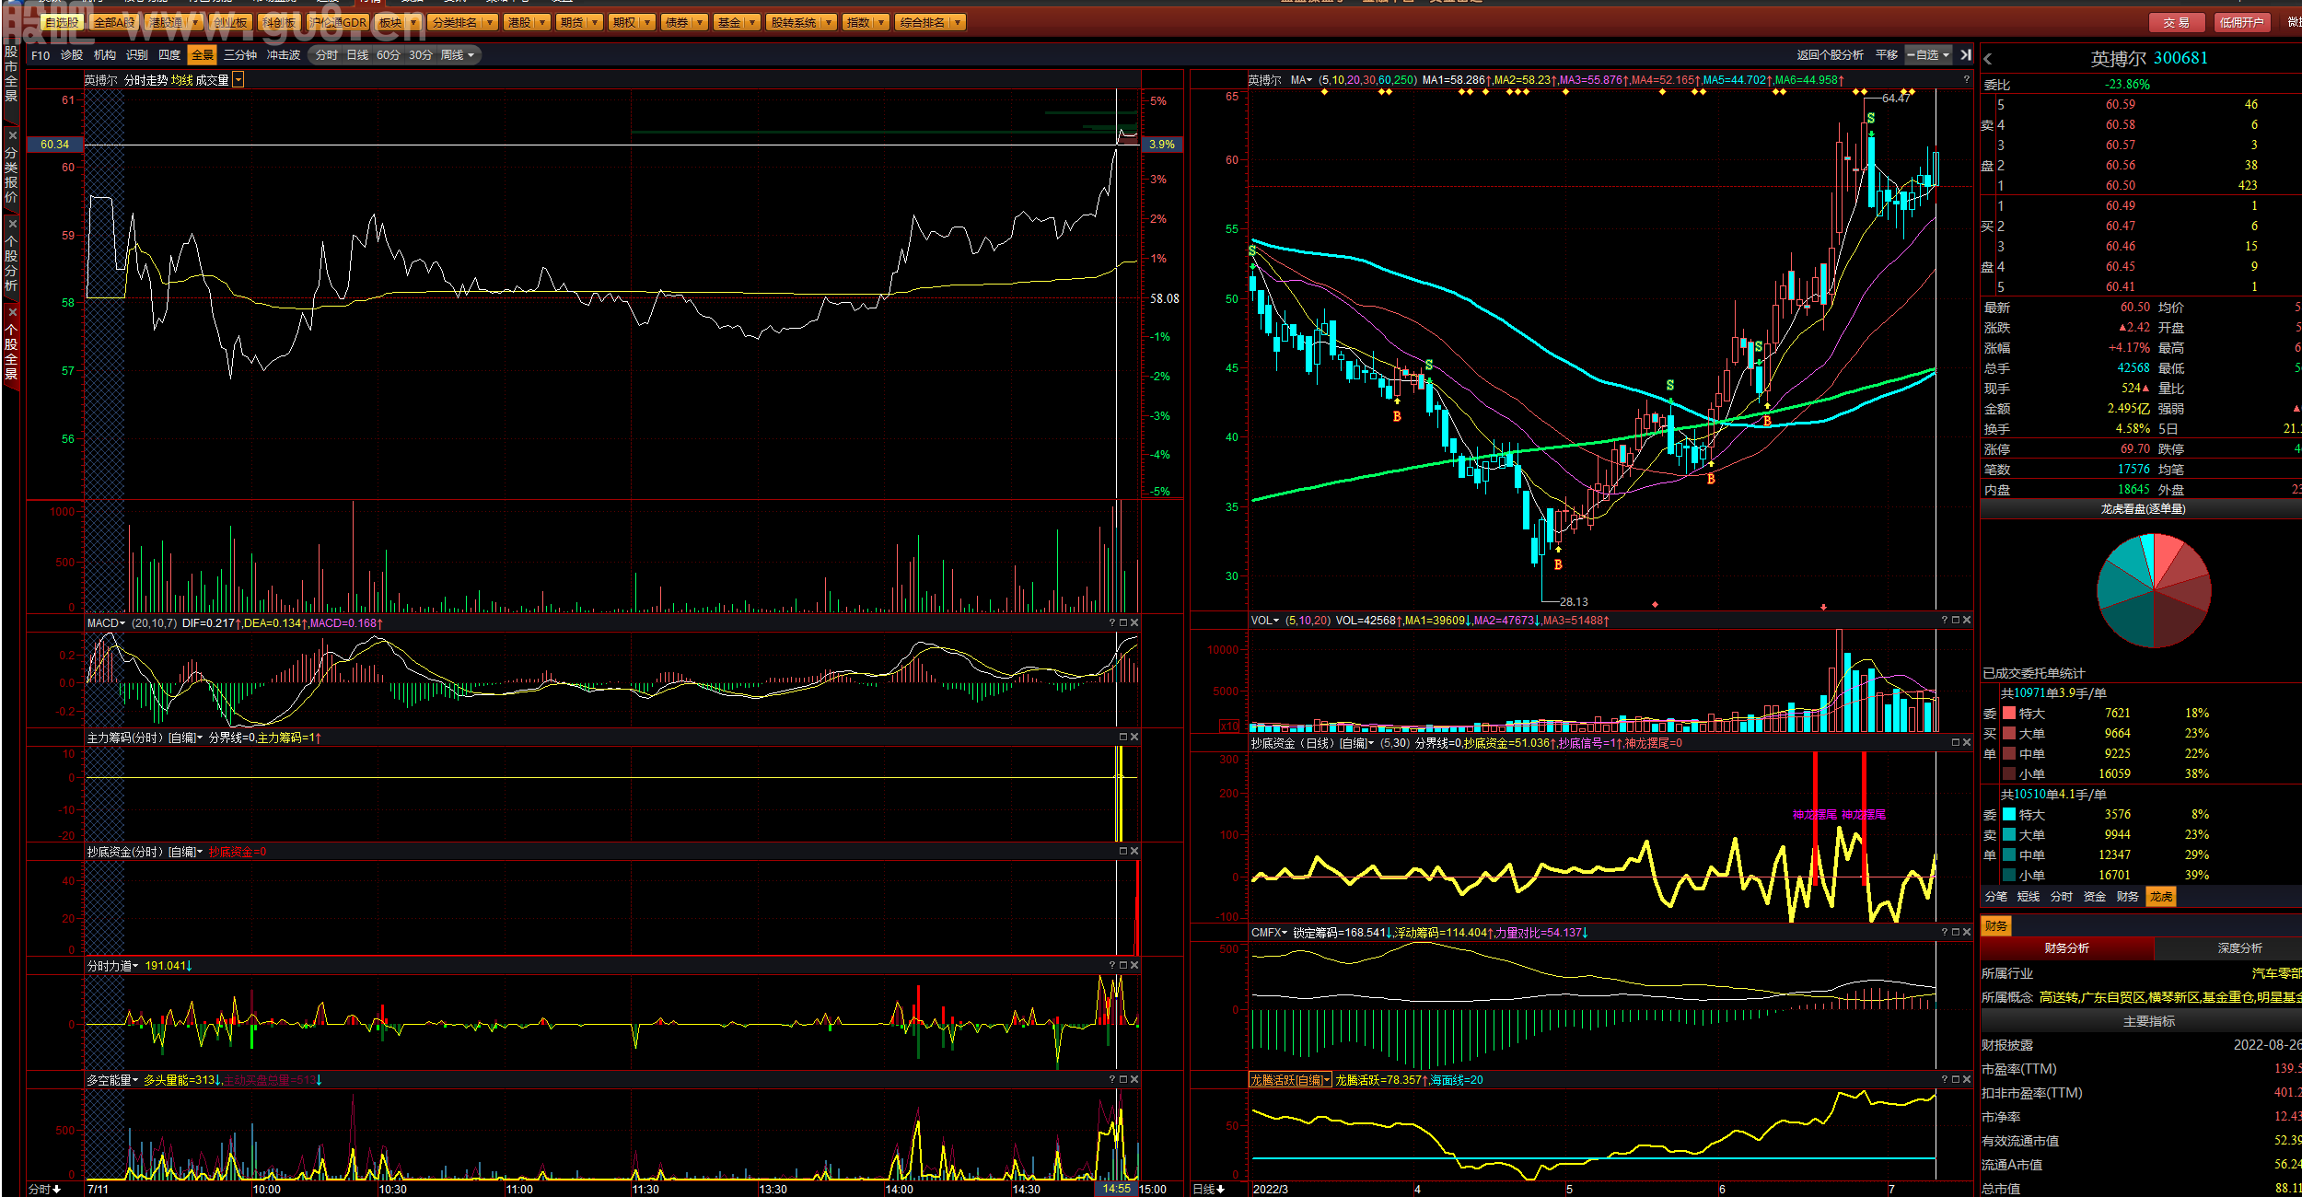Maximize the 龙腾活跃 indicator panel
The height and width of the screenshot is (1197, 2302).
point(1956,1080)
